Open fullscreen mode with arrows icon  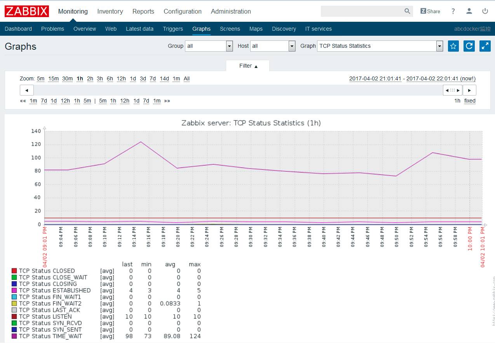click(485, 46)
